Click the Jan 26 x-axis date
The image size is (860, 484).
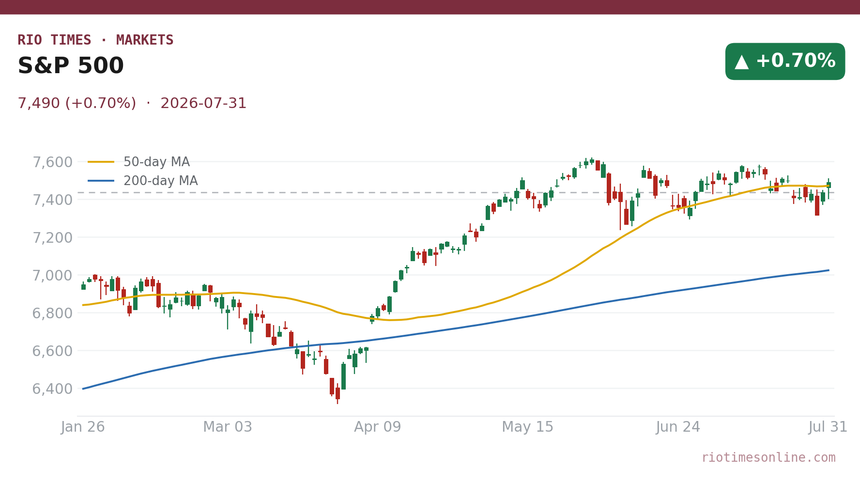[83, 427]
